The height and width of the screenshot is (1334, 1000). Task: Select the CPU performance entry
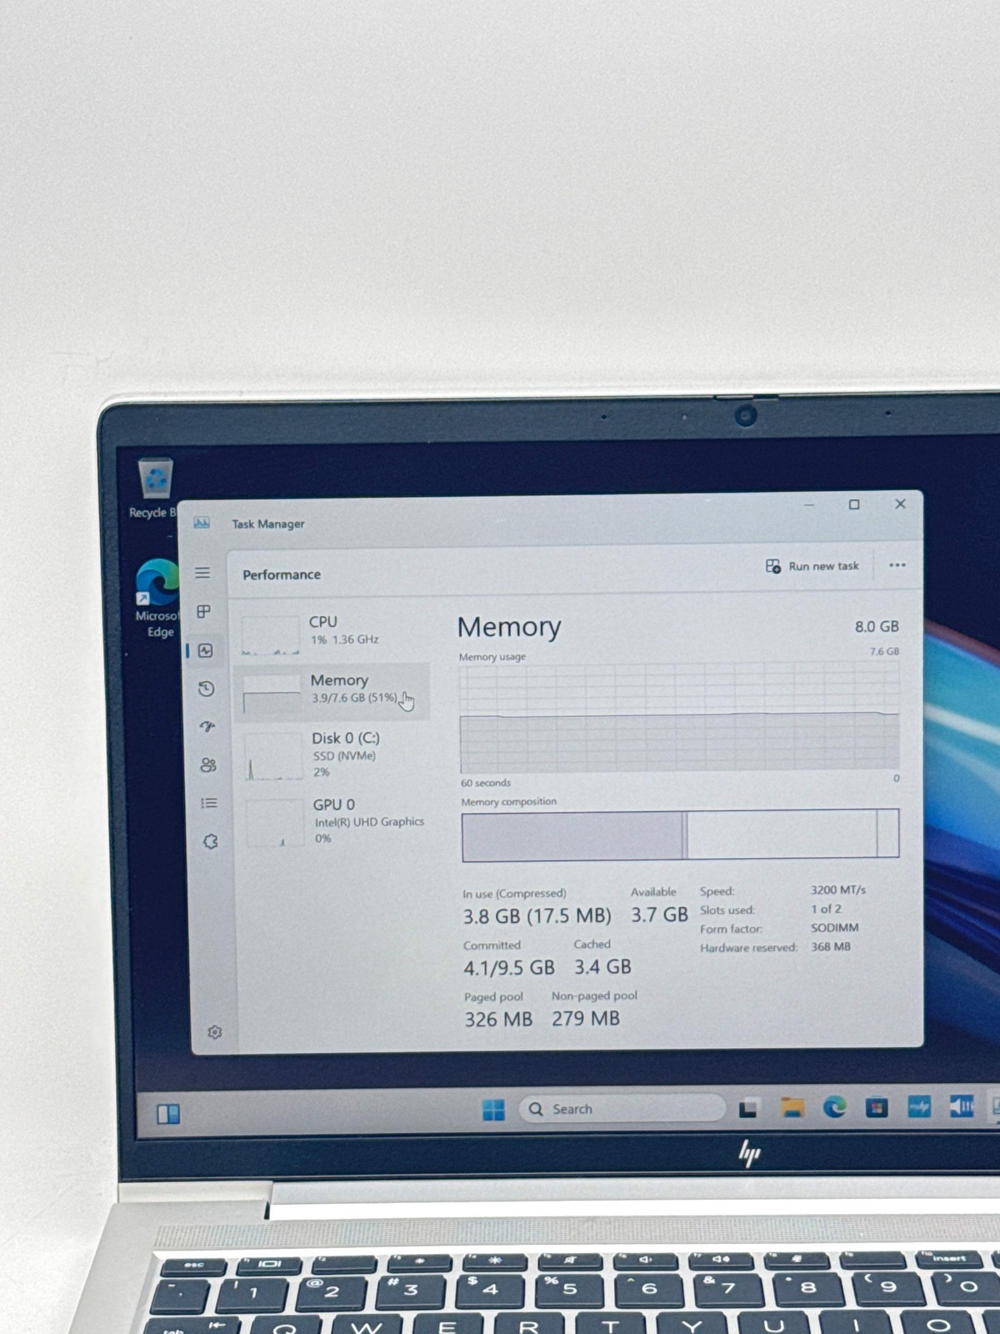click(x=332, y=632)
